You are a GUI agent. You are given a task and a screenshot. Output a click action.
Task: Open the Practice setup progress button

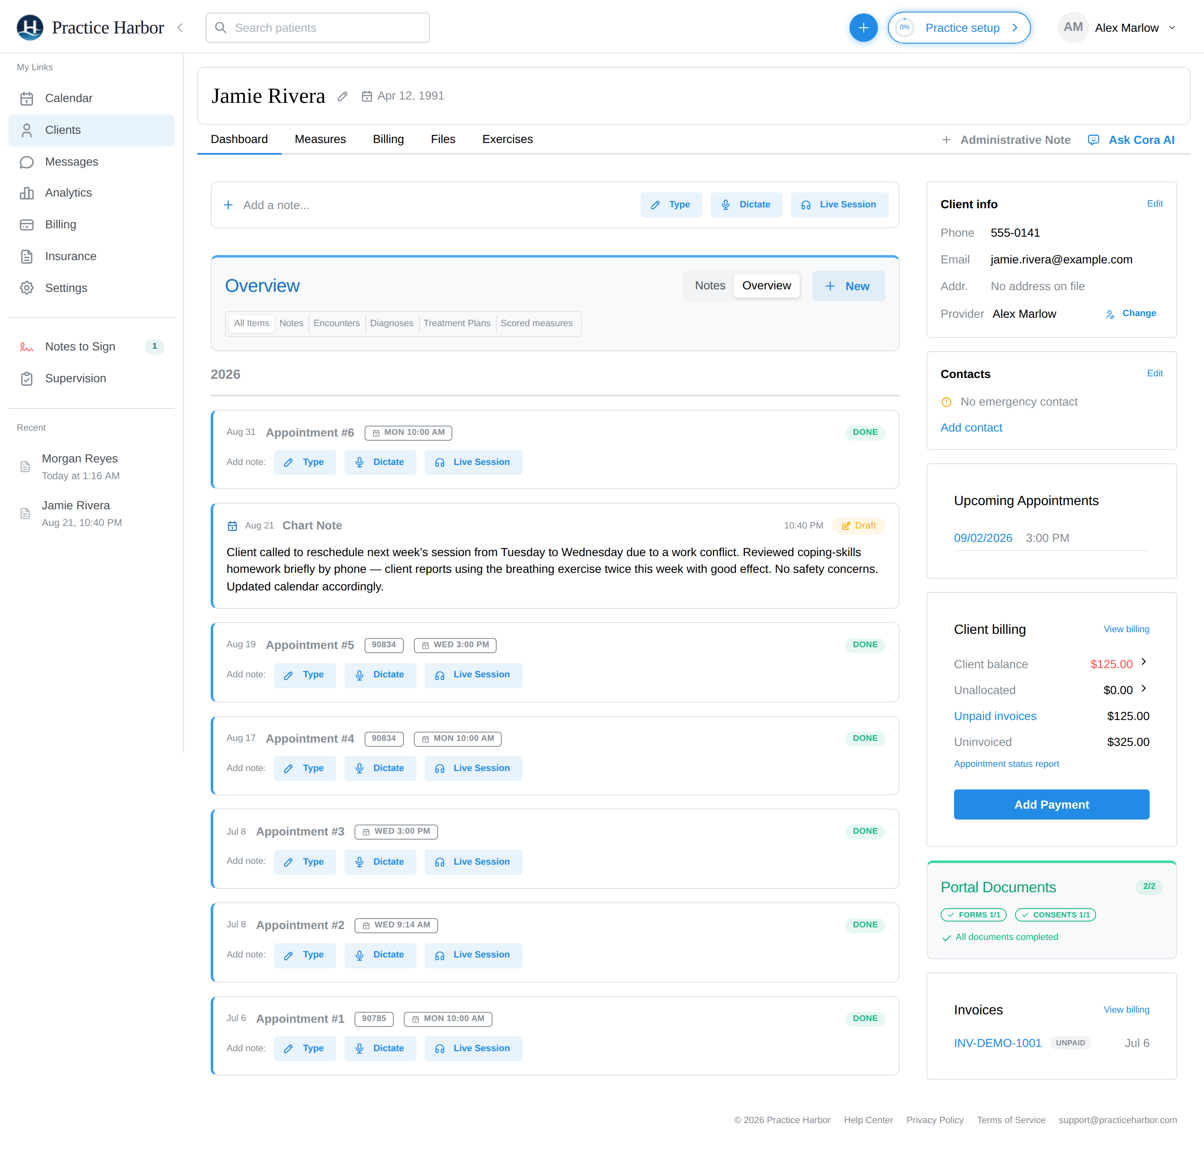pyautogui.click(x=959, y=28)
